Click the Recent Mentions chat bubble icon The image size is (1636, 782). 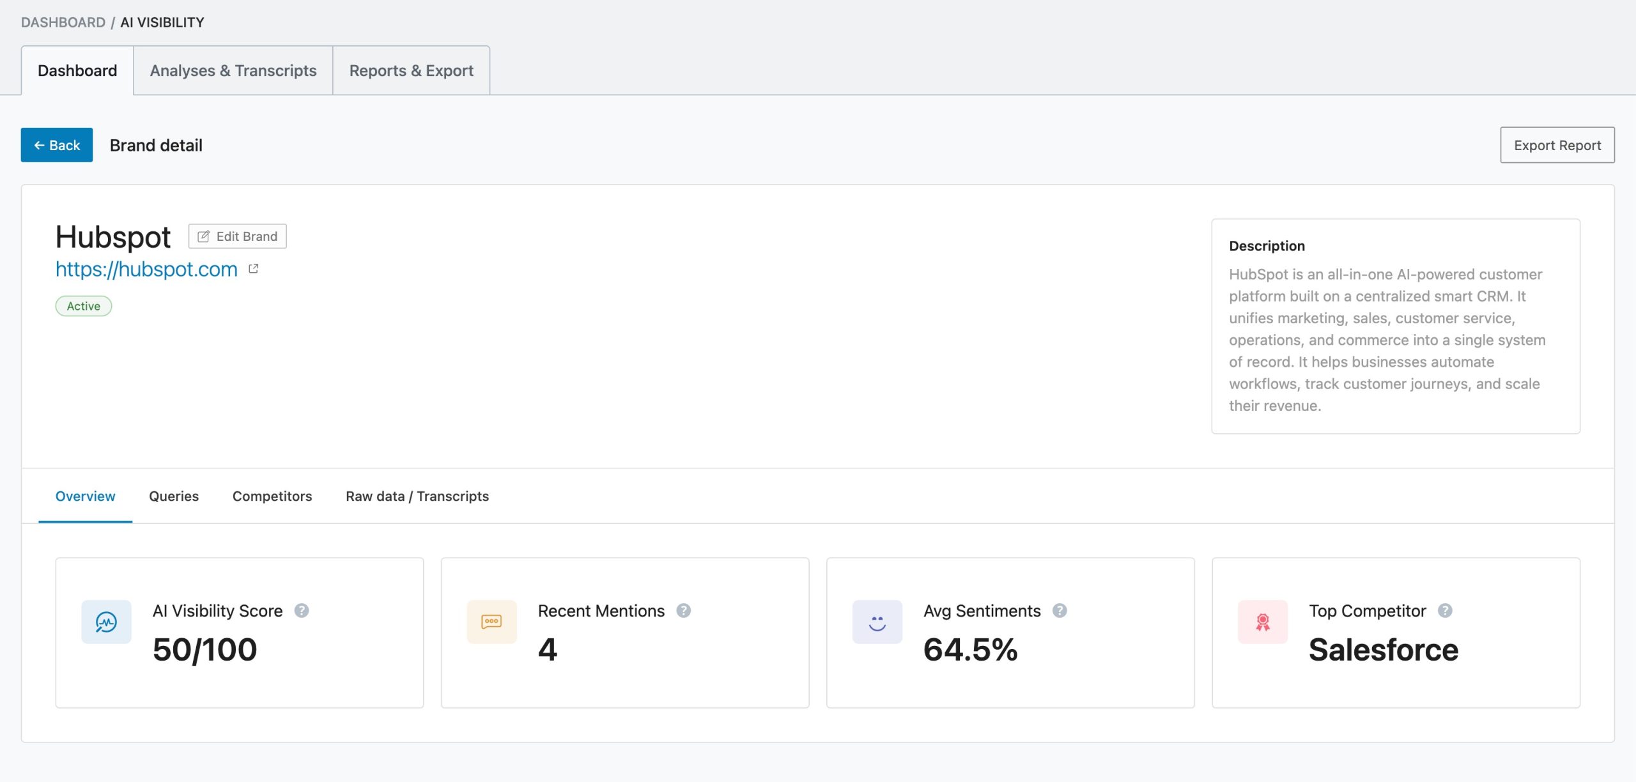(x=491, y=622)
